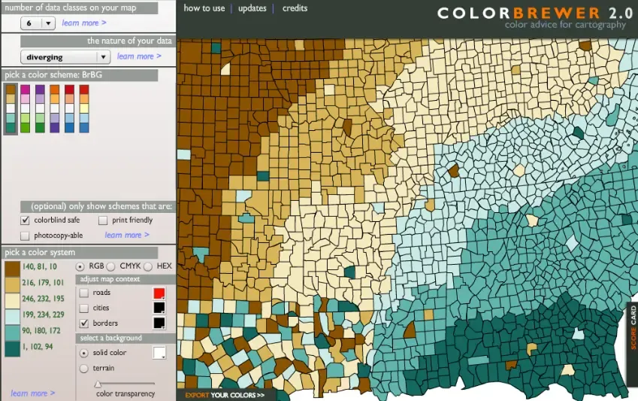The image size is (638, 401).
Task: Open the how to use page
Action: [x=204, y=8]
